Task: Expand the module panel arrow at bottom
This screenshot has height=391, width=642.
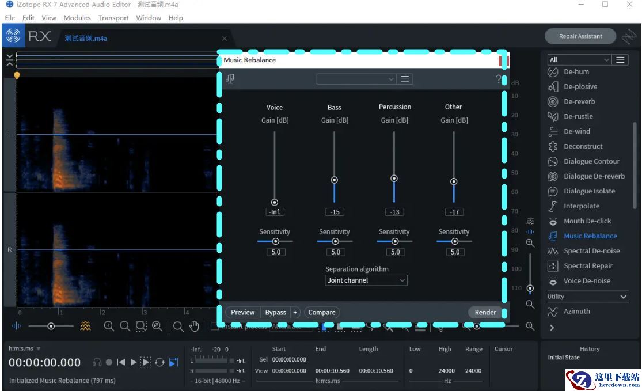Action: pyautogui.click(x=552, y=328)
